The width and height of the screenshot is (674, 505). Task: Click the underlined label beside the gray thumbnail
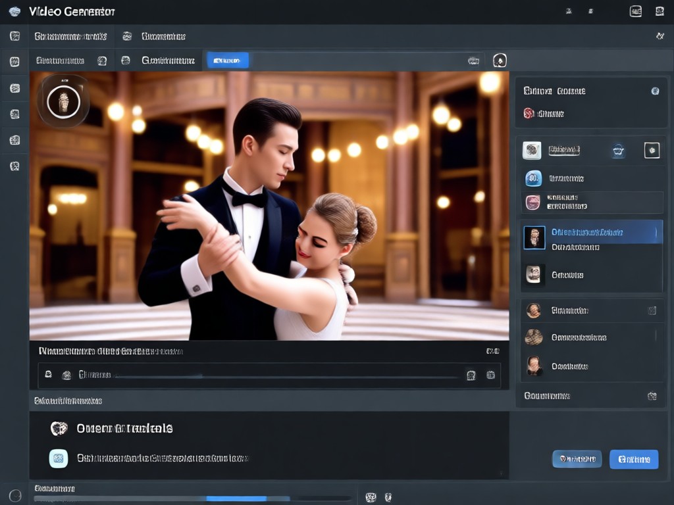click(564, 150)
